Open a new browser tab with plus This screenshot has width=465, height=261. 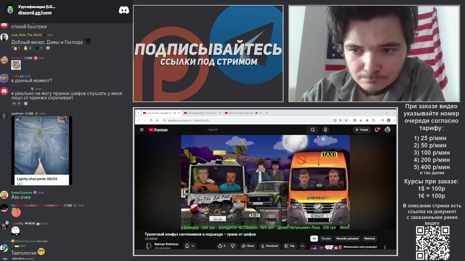267,113
